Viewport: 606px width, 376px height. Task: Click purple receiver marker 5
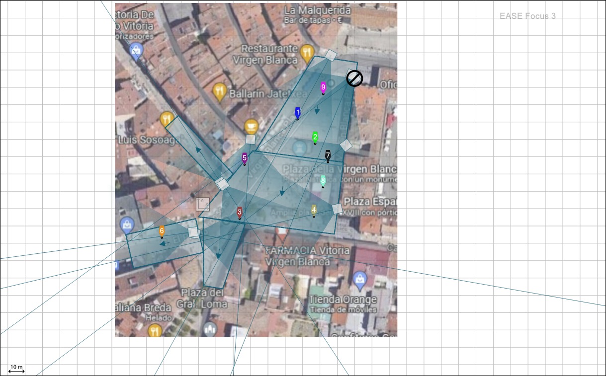click(244, 158)
